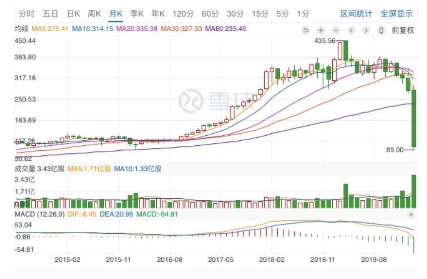This screenshot has height=279, width=427.
Task: Switch to the 分时 chart tab
Action: [26, 14]
